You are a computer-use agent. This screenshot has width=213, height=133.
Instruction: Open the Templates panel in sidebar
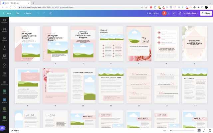click(4, 21)
